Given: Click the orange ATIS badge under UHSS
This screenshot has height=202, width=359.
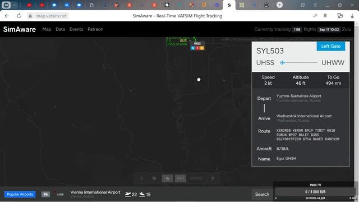Looking at the screenshot, I should point(202,48).
